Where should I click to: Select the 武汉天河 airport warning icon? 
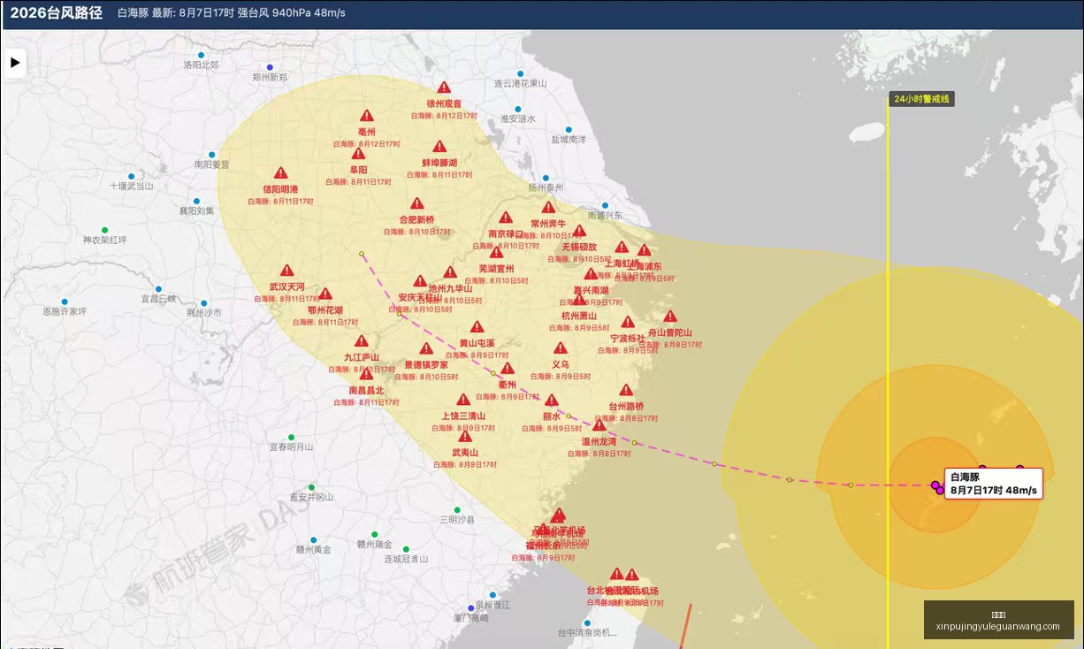287,271
